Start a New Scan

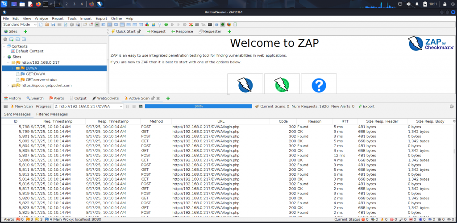pyautogui.click(x=21, y=107)
